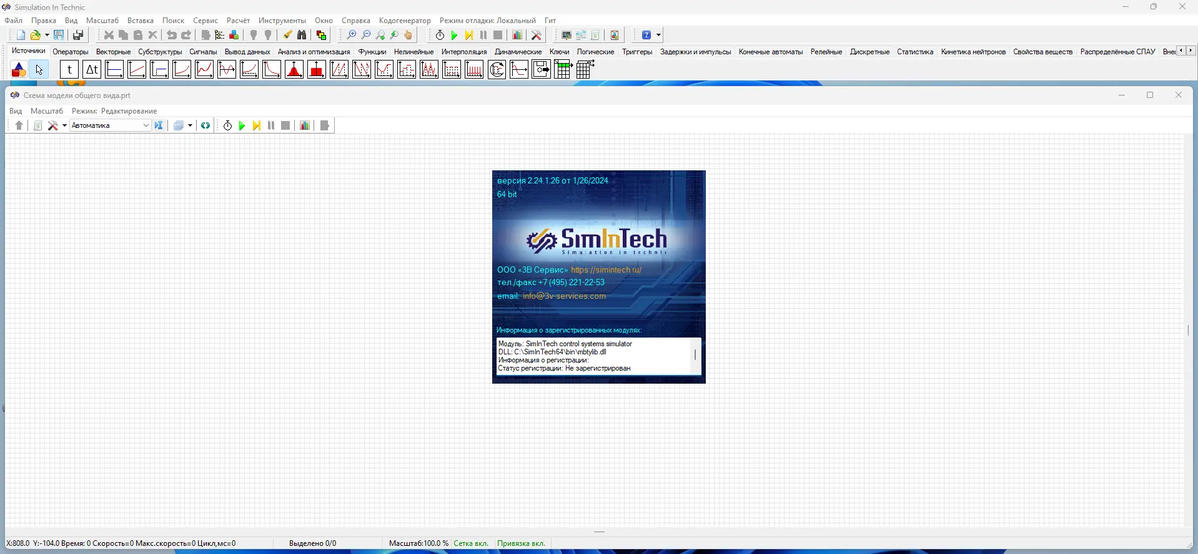Switch to the 'Операторы' block tab
The image size is (1198, 554).
tap(71, 52)
